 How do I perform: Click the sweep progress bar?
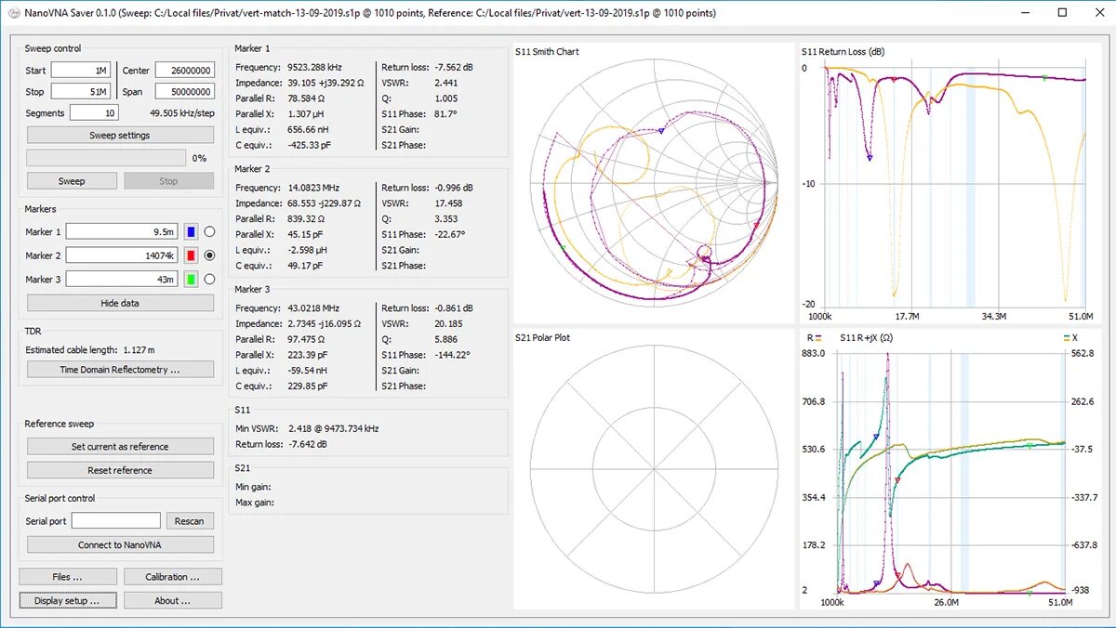[108, 158]
